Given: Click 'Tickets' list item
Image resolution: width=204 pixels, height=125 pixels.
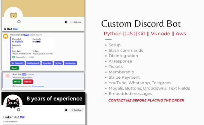Looking at the screenshot, I should click(116, 66).
